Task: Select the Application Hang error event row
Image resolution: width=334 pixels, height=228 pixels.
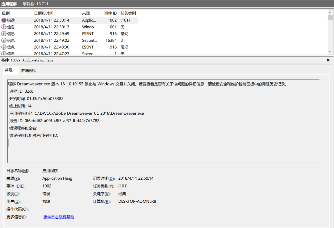Action: (69, 20)
